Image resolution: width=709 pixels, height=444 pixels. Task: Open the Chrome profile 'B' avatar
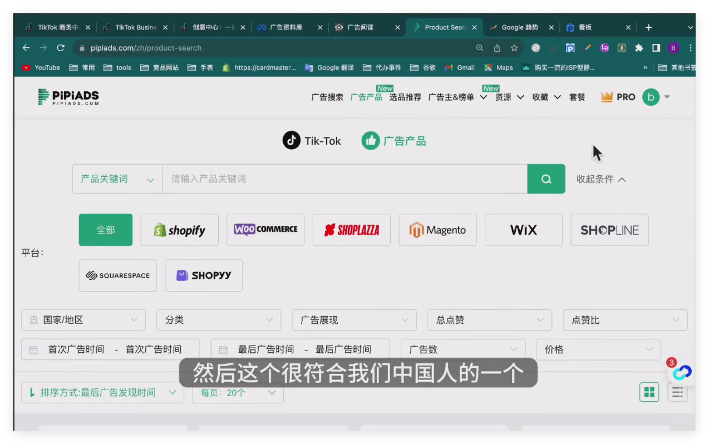point(673,48)
